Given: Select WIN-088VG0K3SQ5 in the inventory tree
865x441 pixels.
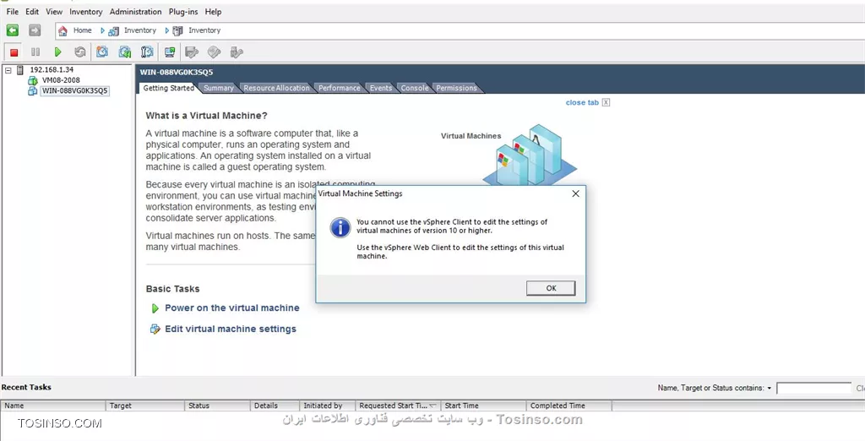Looking at the screenshot, I should [75, 91].
